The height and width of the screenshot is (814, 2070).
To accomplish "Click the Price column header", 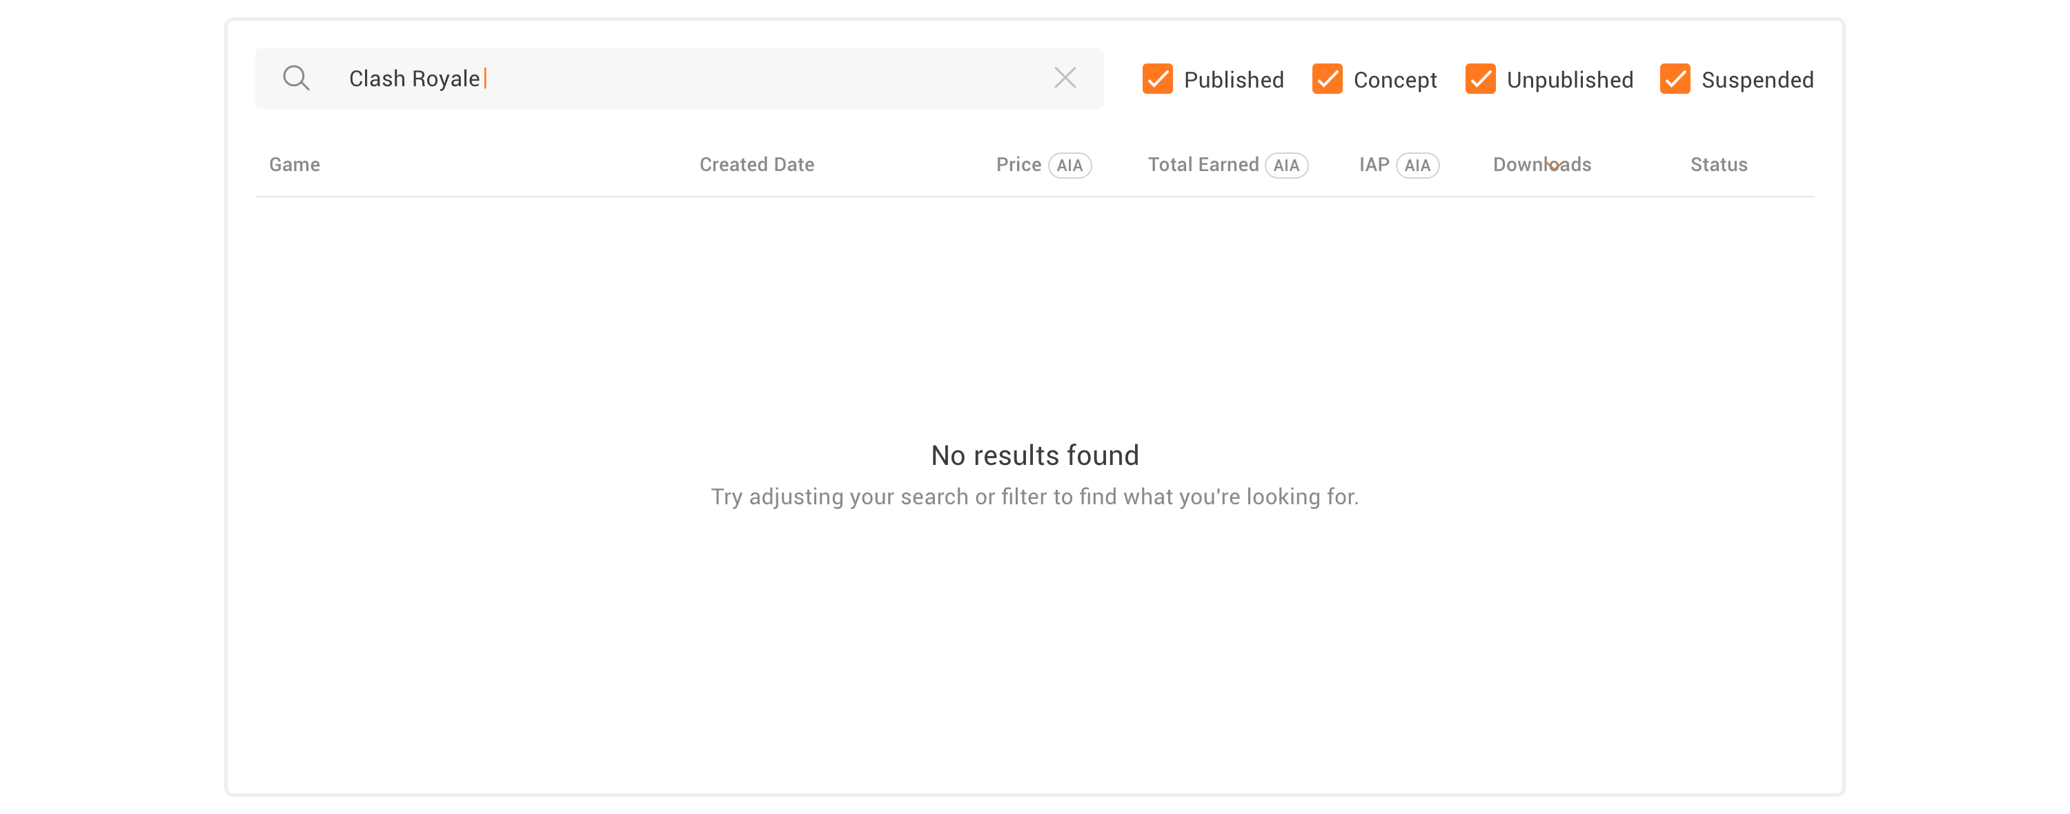I will click(1018, 165).
